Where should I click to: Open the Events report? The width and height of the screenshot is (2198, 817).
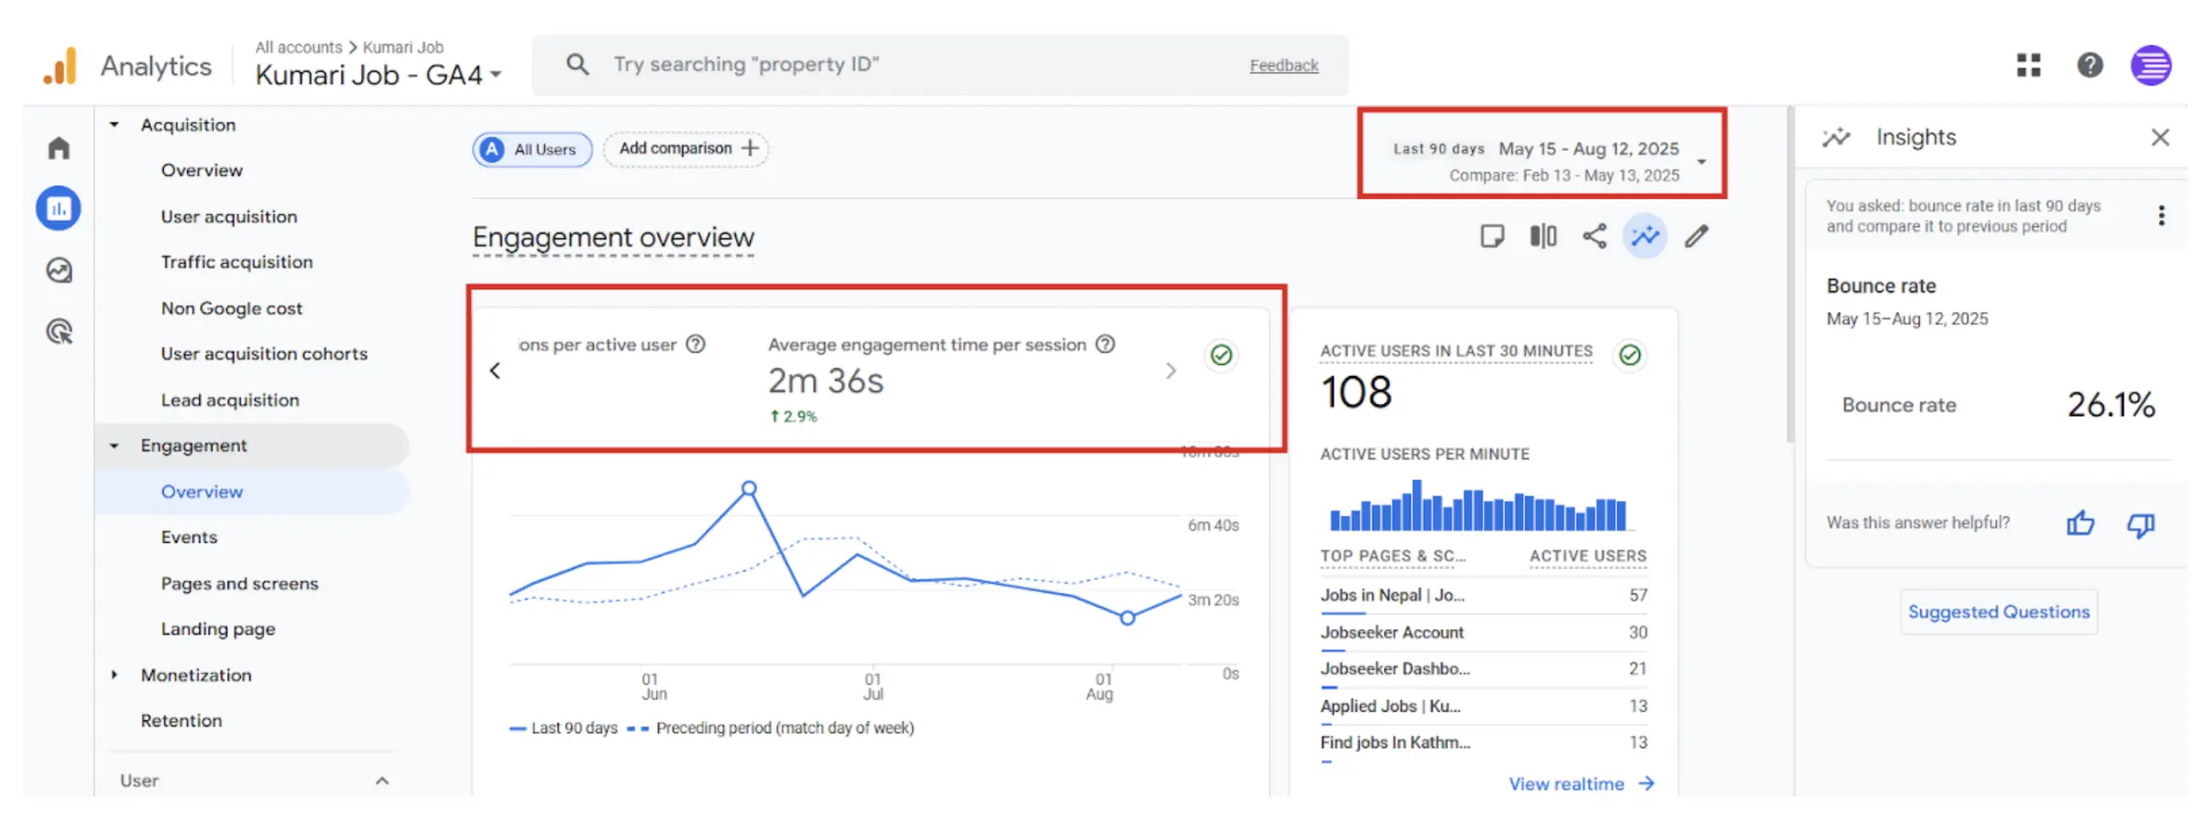(x=189, y=537)
